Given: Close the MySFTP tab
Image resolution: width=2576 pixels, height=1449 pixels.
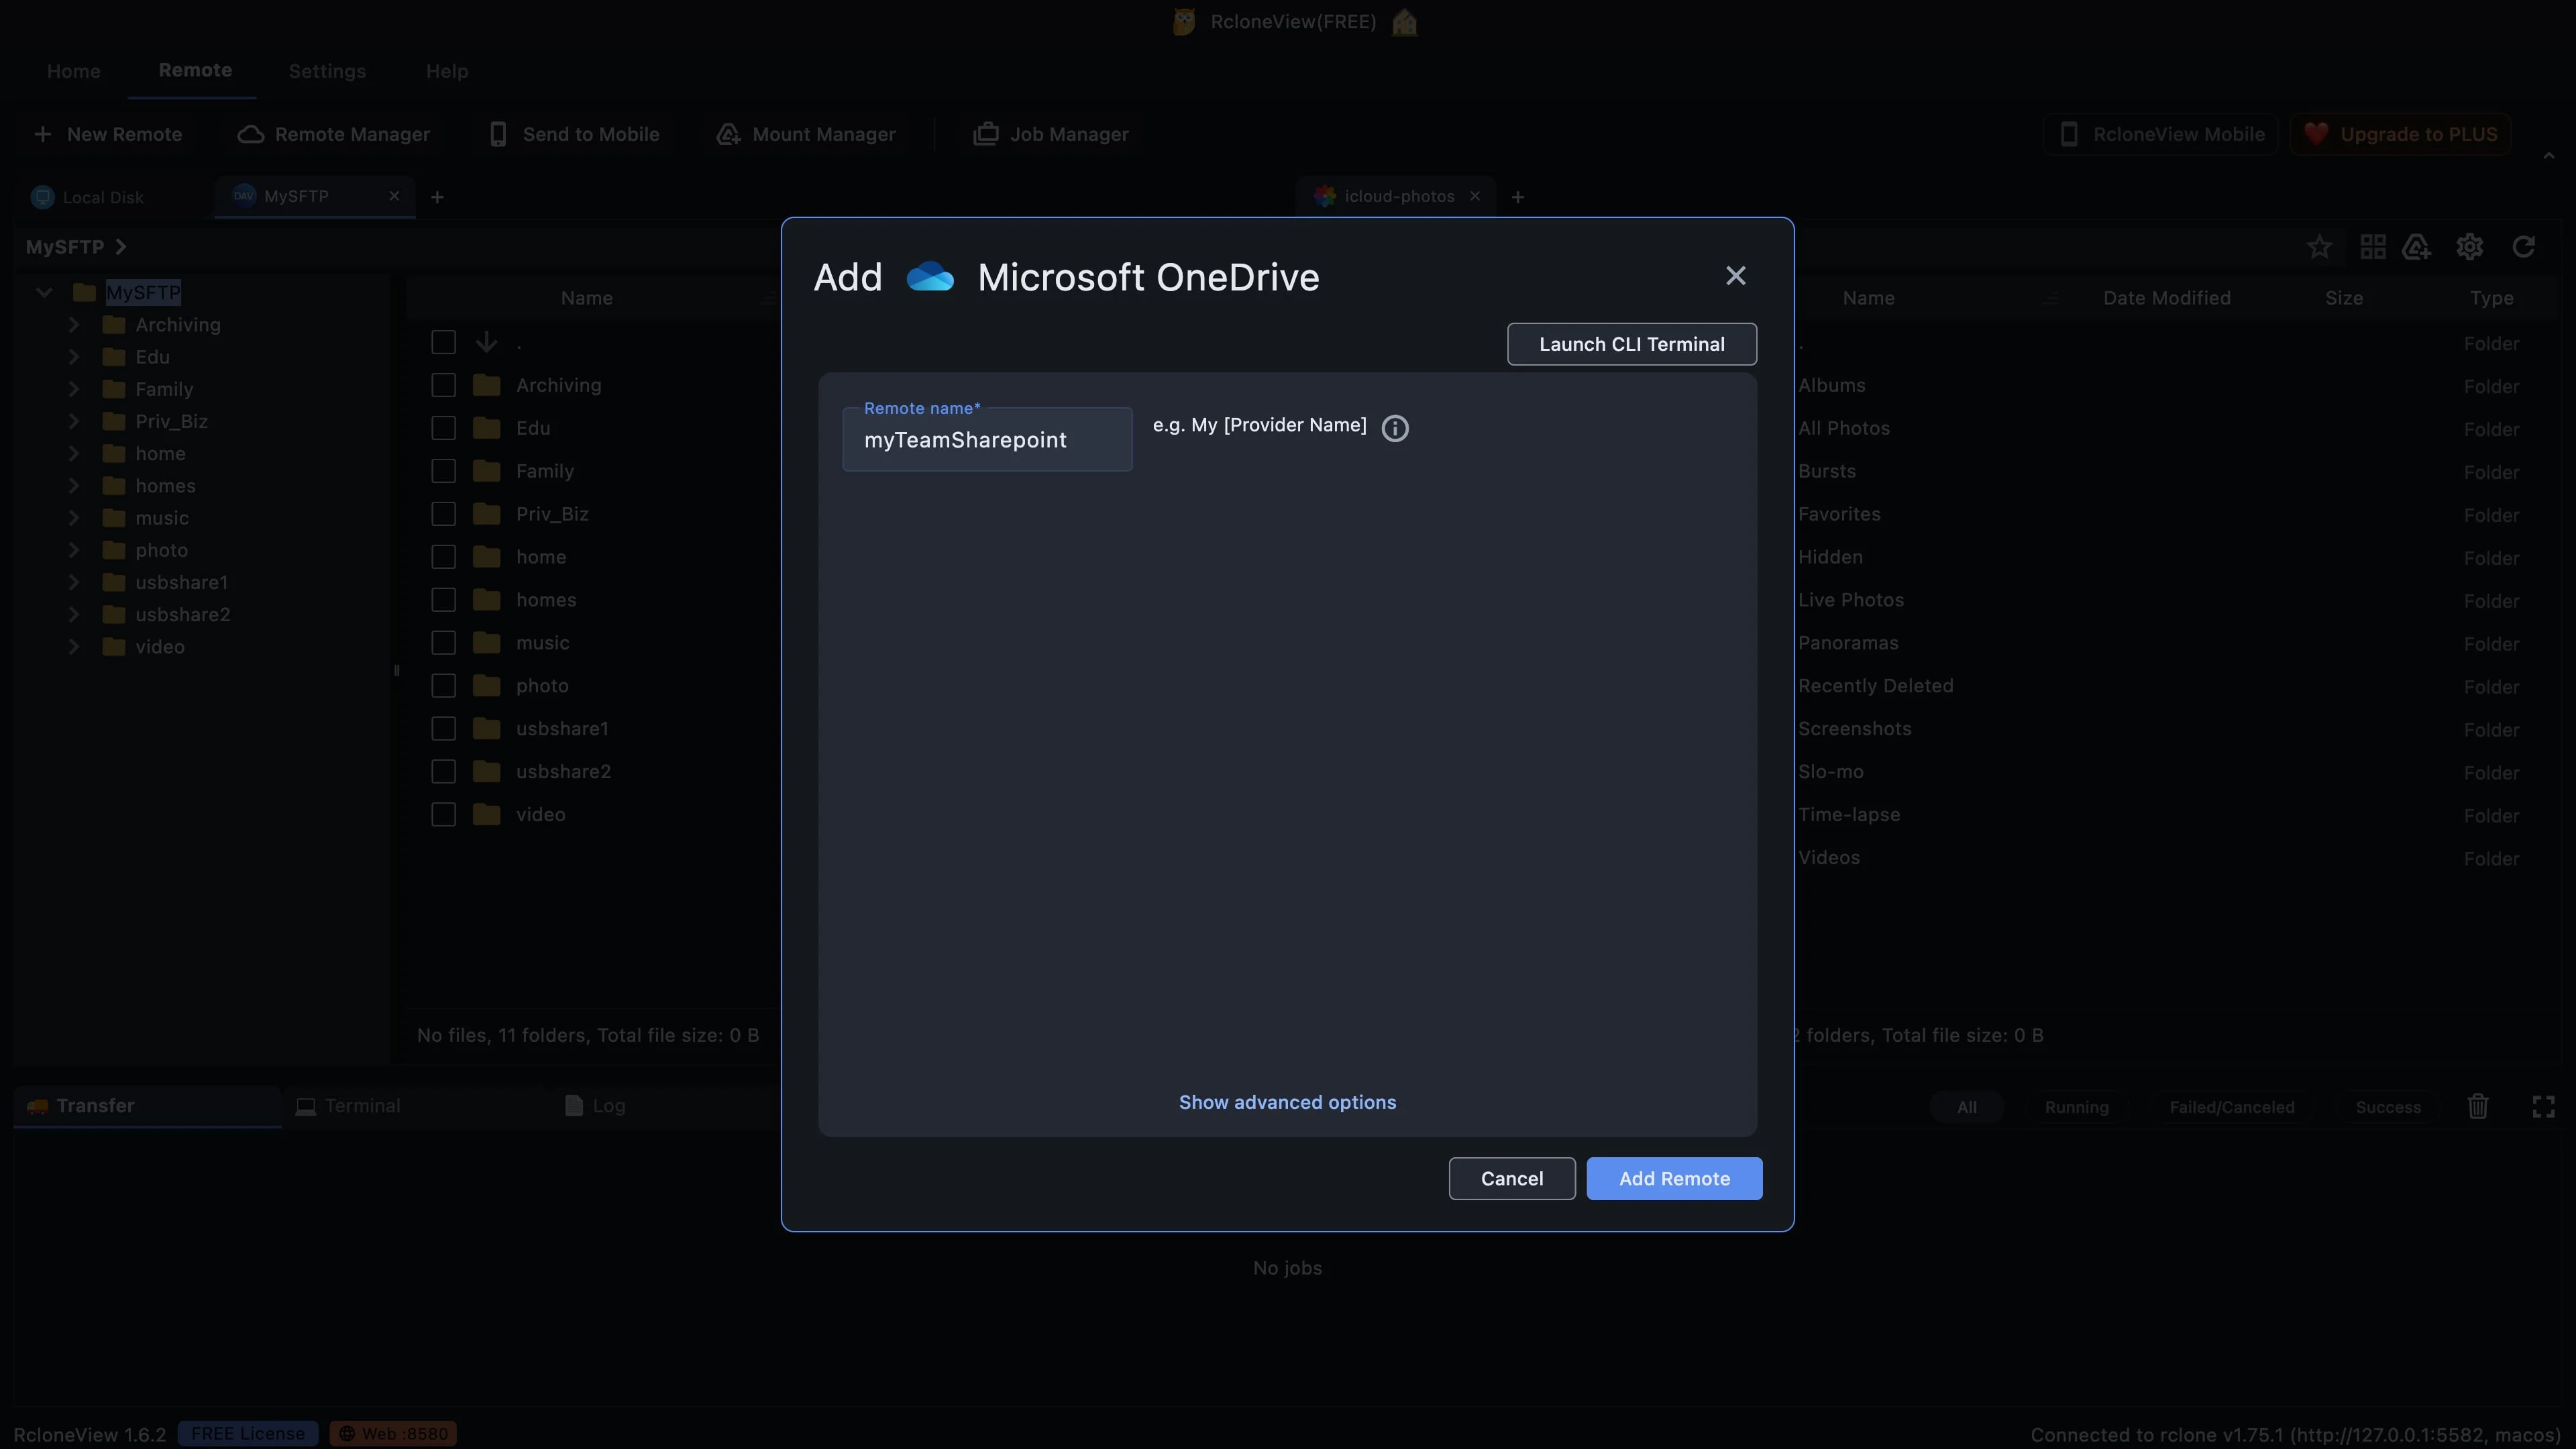Looking at the screenshot, I should tap(394, 196).
